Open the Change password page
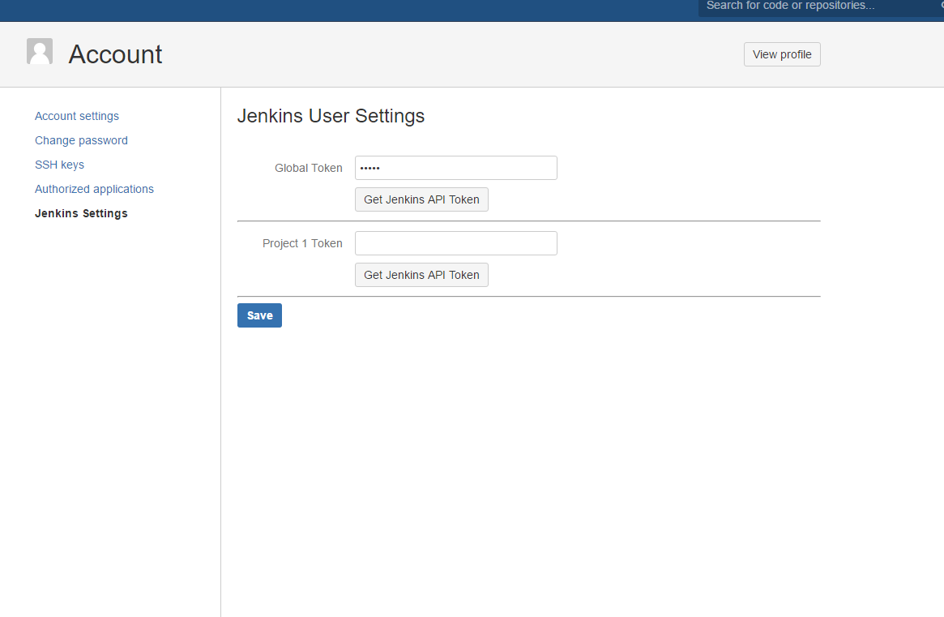This screenshot has height=617, width=944. pyautogui.click(x=81, y=140)
